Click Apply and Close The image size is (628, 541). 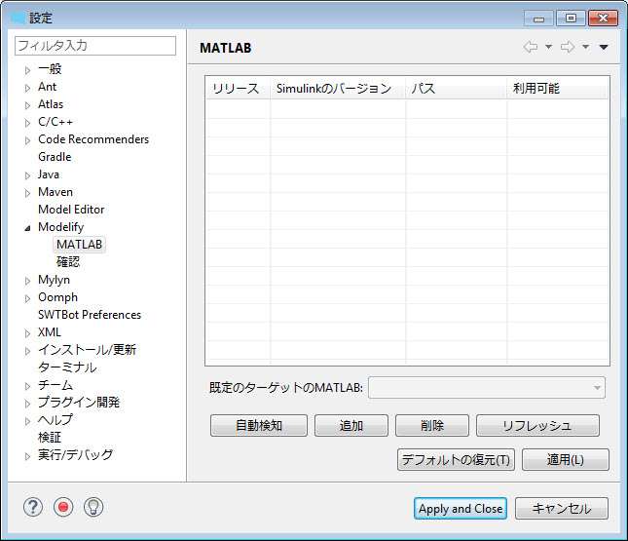[461, 509]
